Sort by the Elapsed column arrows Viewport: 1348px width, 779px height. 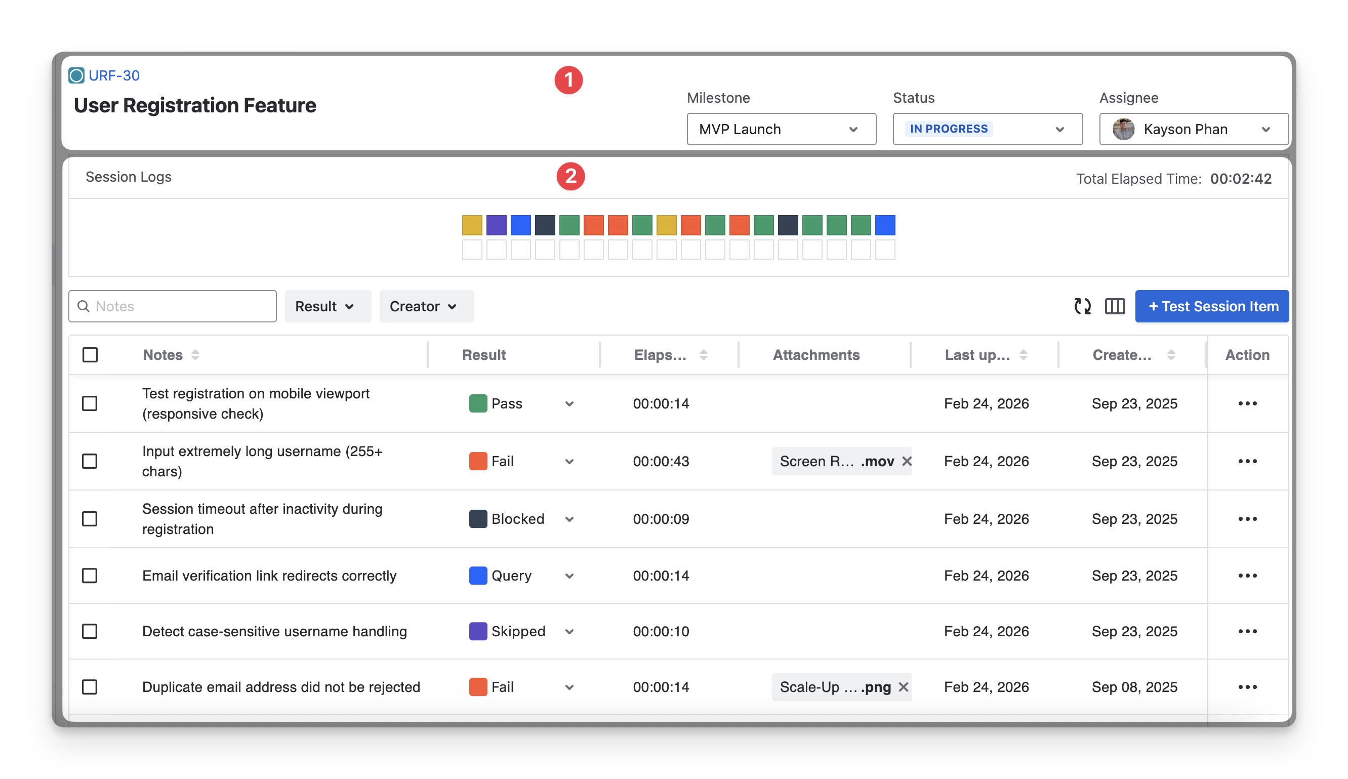704,355
